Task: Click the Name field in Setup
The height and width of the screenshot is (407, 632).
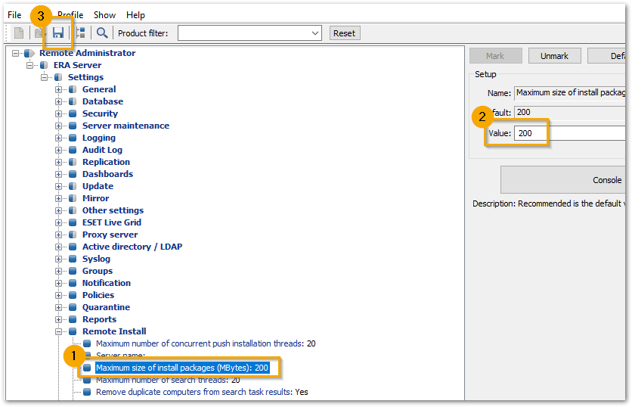Action: click(570, 93)
